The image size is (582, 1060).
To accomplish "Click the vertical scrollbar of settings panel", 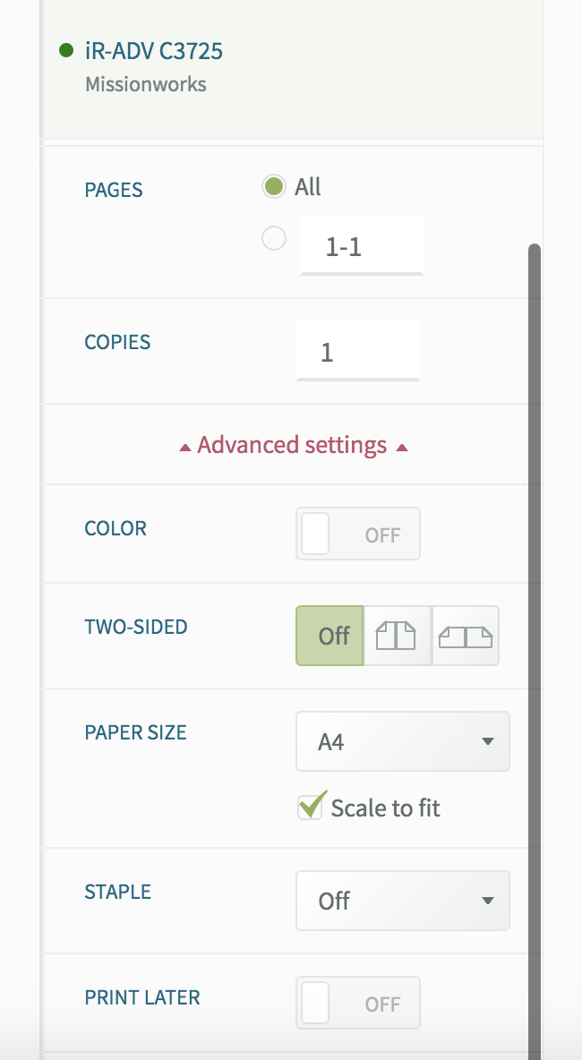I will [535, 649].
